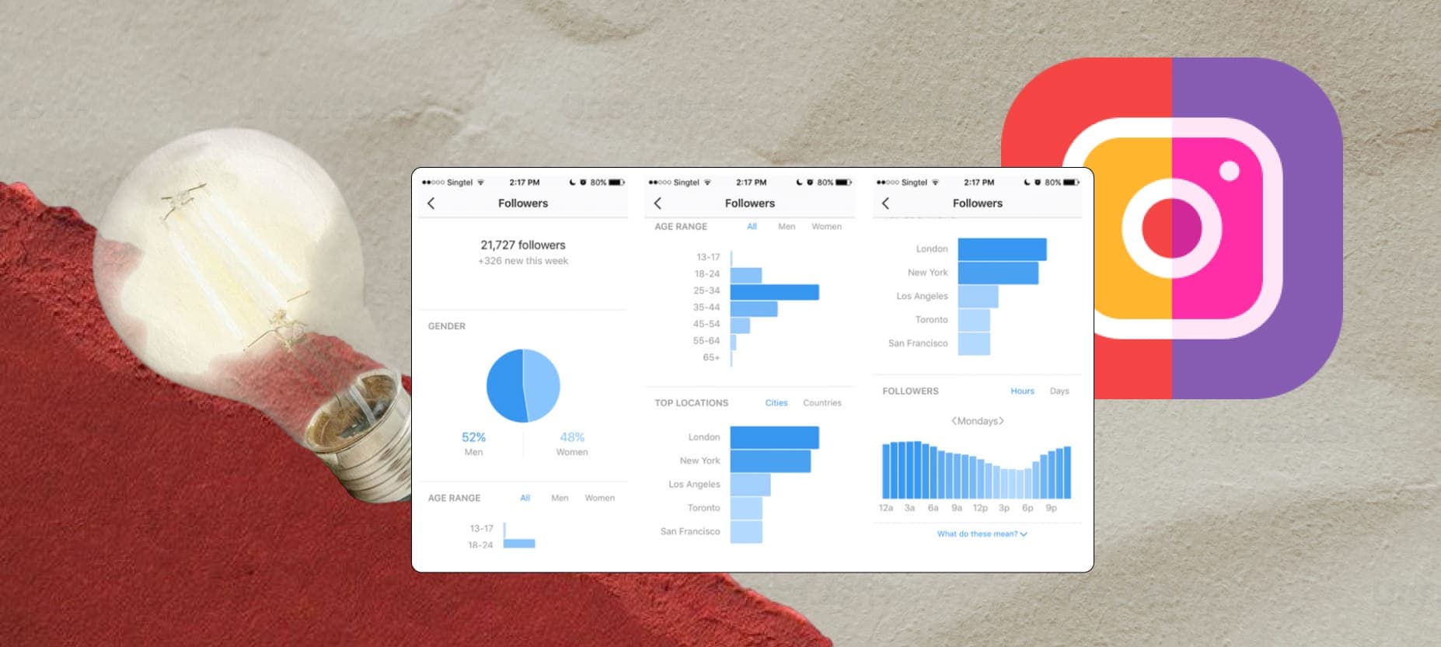The height and width of the screenshot is (647, 1441).
Task: Click the 18-24 age bar on the middle screen
Action: (x=746, y=275)
